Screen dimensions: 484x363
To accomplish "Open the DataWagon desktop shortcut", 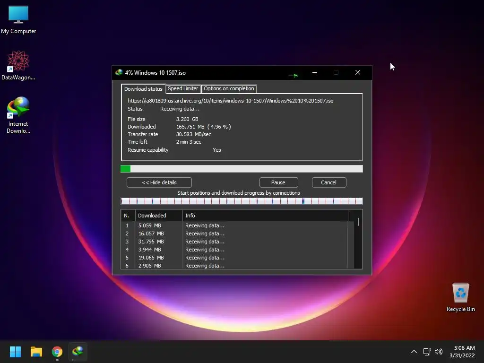I will [x=18, y=65].
